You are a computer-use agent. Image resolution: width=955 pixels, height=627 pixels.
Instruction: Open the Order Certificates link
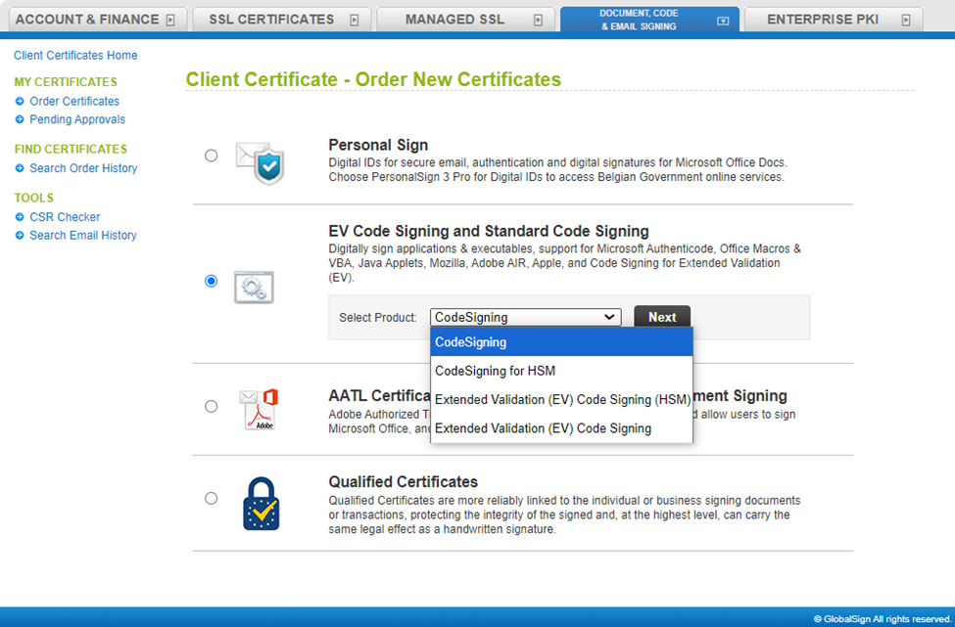74,102
